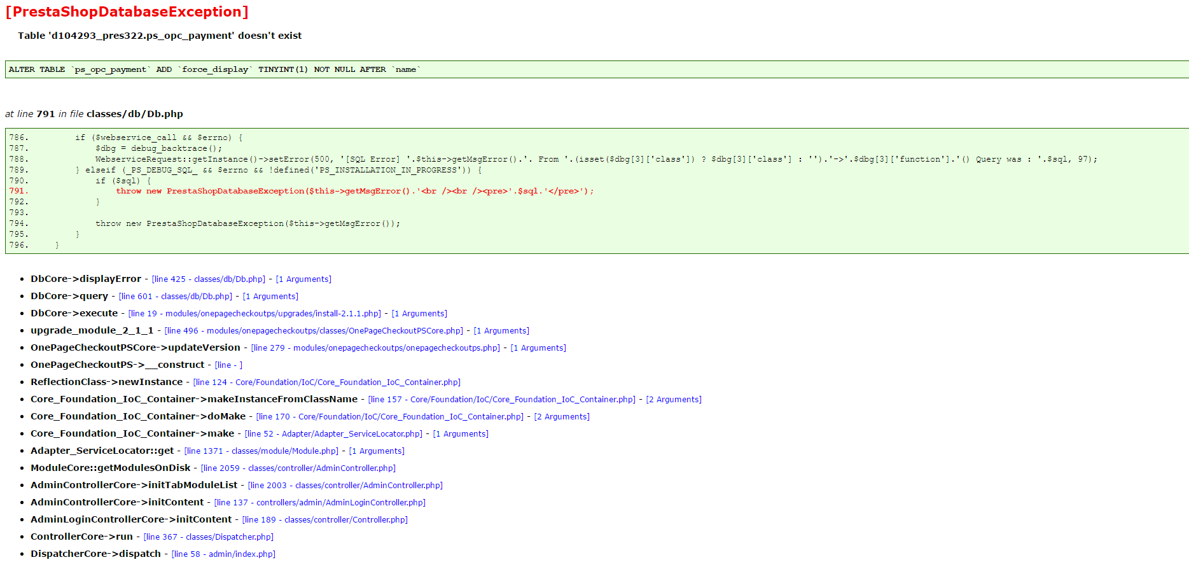Open the Module.php line 1371 link

point(261,451)
